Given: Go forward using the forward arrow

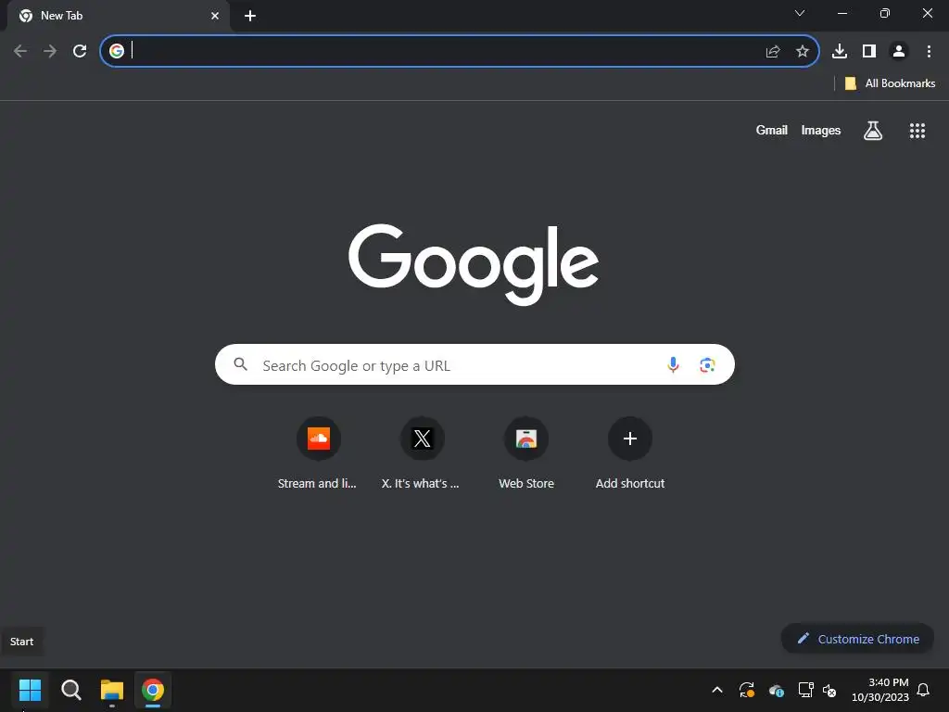Looking at the screenshot, I should point(50,51).
